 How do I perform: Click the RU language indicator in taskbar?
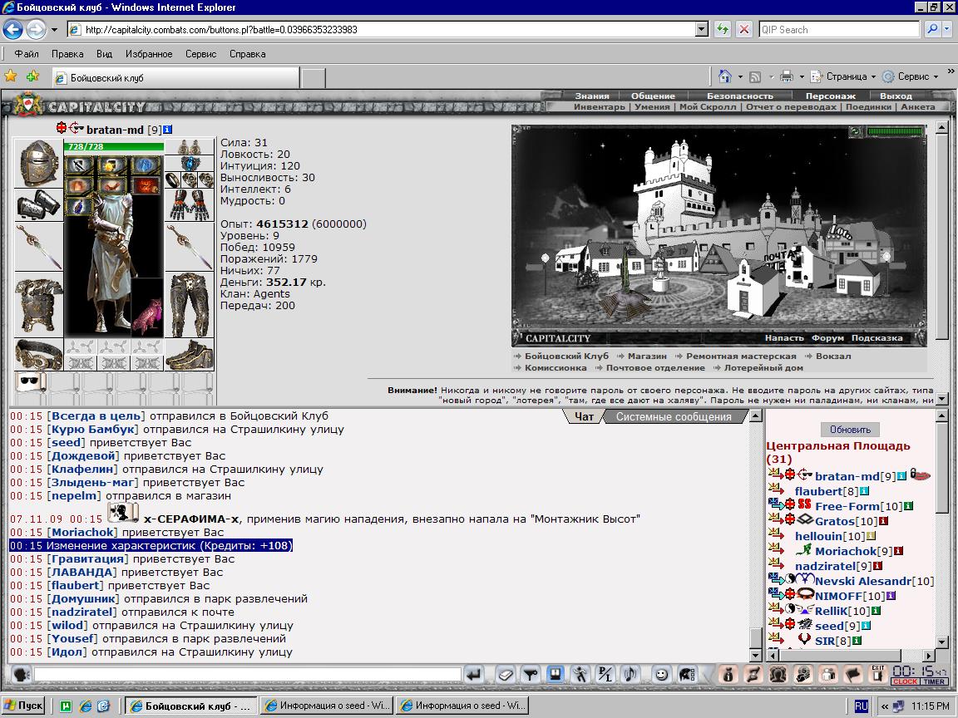tap(861, 706)
